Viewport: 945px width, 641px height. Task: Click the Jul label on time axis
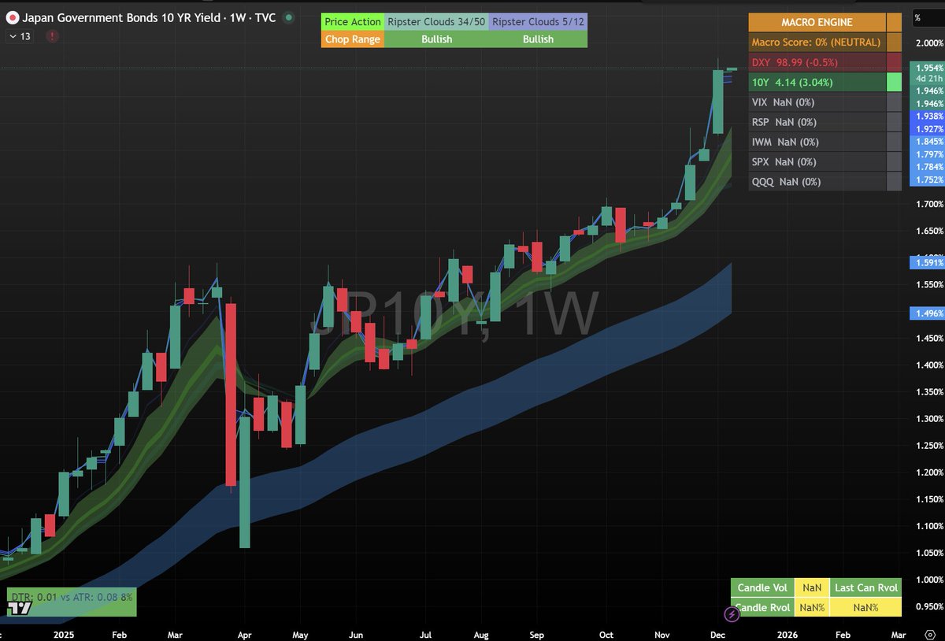tap(427, 633)
